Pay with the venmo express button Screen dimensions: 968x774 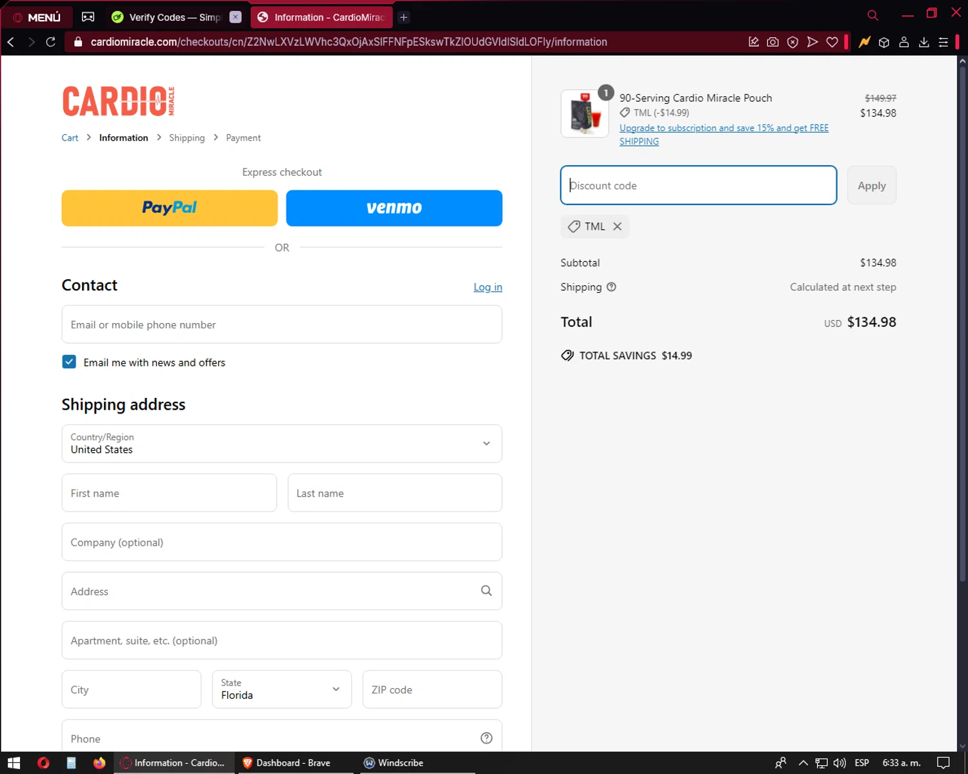point(394,208)
